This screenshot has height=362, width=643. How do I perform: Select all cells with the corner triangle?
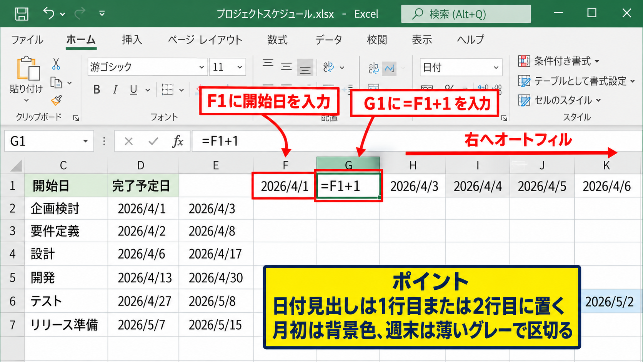16,165
